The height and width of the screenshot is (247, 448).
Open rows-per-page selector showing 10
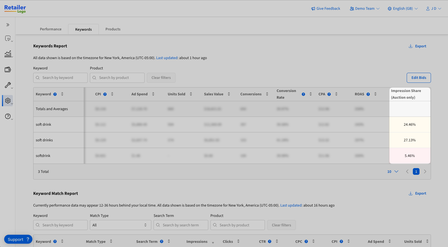(x=393, y=172)
